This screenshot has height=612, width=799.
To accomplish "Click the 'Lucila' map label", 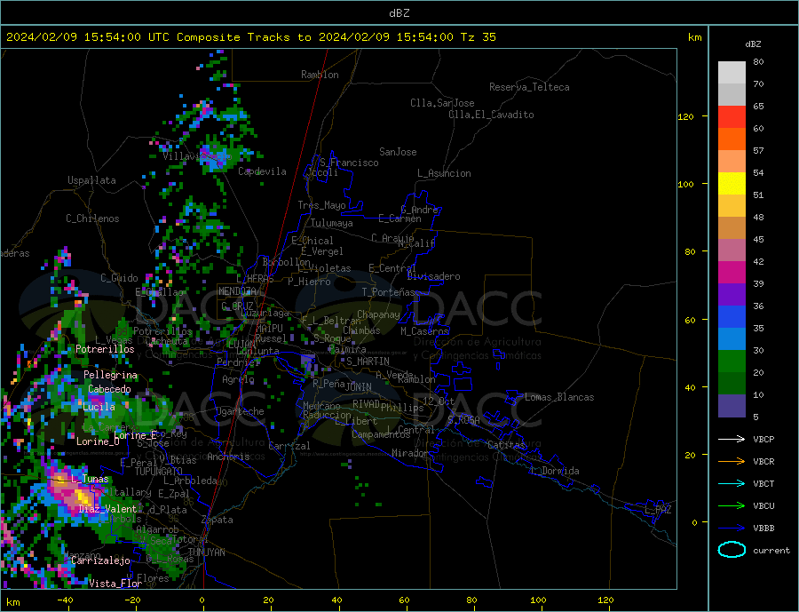I will point(99,407).
